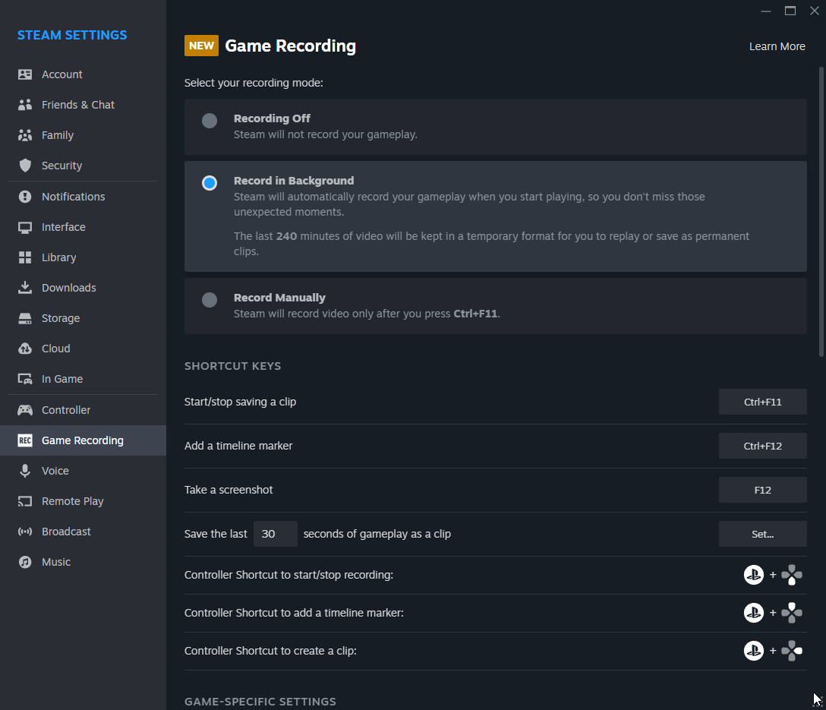Click the Interface monitor icon
The width and height of the screenshot is (826, 710).
pos(25,227)
